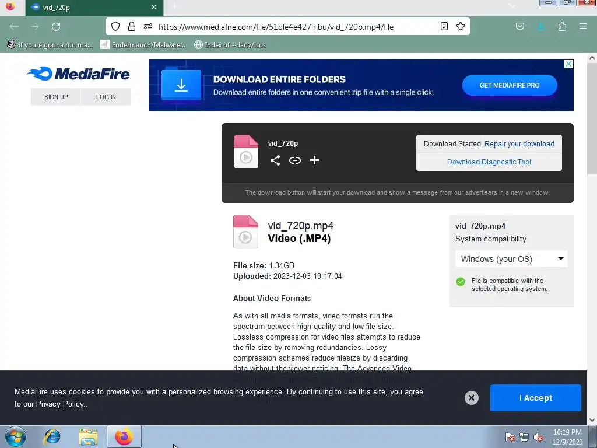
Task: Launch Internet Explorer from taskbar
Action: point(52,436)
